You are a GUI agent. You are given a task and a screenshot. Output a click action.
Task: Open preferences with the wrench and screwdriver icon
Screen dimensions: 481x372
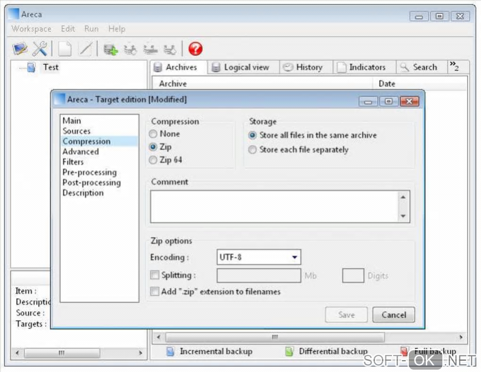click(x=40, y=49)
